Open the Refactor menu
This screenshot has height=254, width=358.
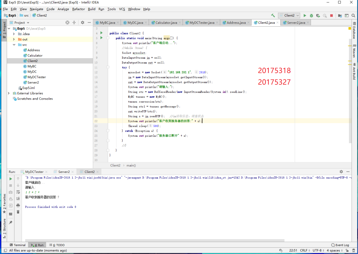(78, 9)
